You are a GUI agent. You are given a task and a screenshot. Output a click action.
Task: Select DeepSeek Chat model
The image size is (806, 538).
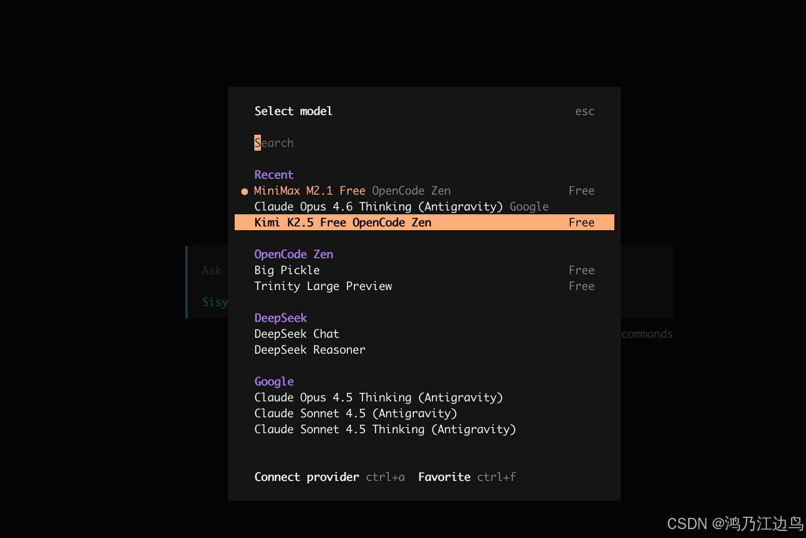tap(424, 334)
